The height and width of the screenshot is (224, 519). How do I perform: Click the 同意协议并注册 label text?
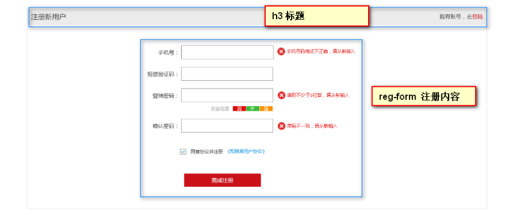pos(206,151)
